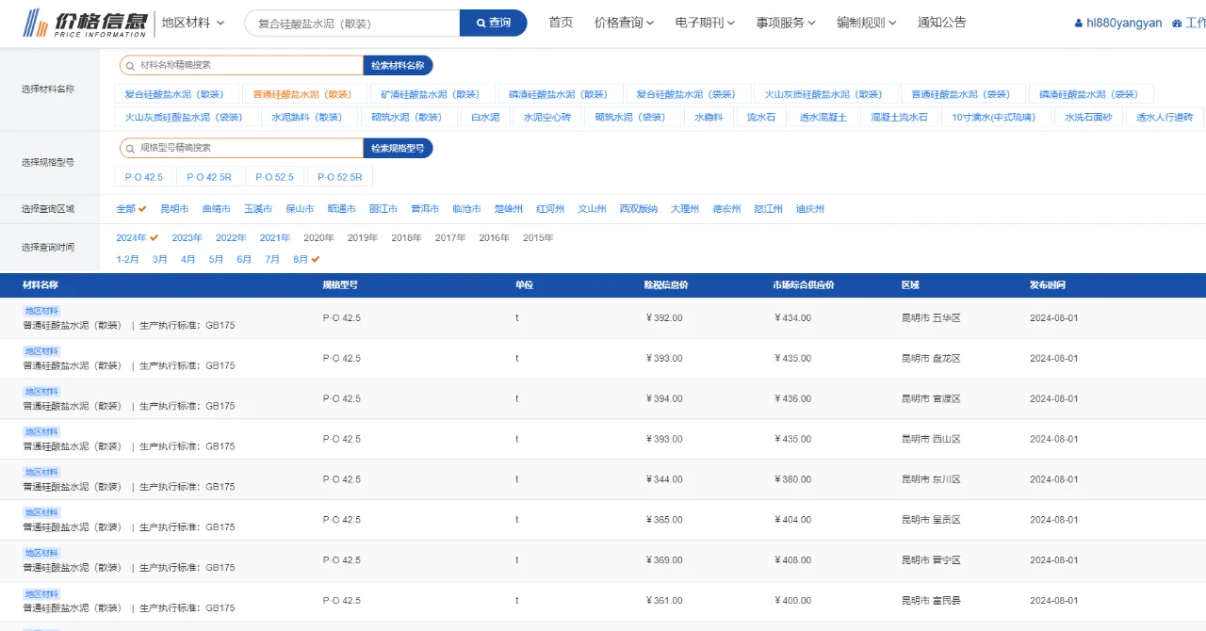Image resolution: width=1206 pixels, height=631 pixels.
Task: Enable the 7月 month filter
Action: pos(271,259)
